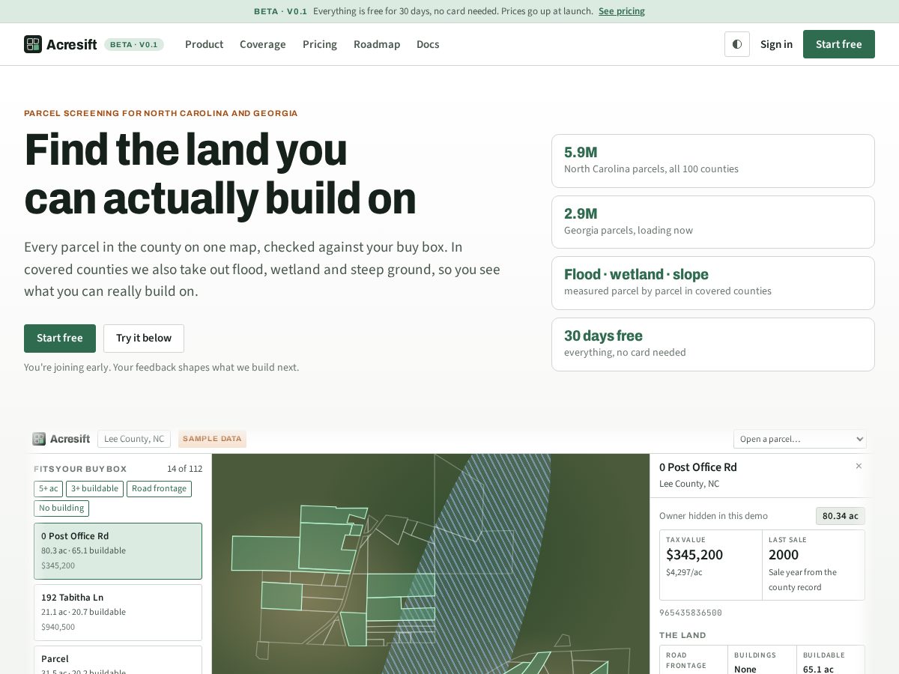
Task: Click the Acresift logo in the demo panel
Action: 61,439
